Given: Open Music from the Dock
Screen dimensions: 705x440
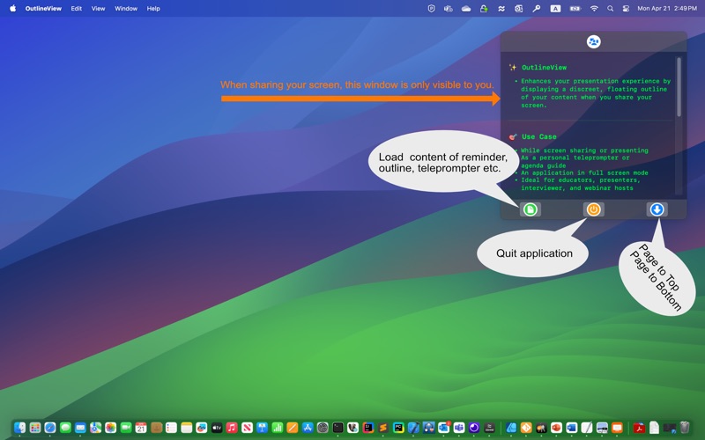Looking at the screenshot, I should click(x=232, y=428).
